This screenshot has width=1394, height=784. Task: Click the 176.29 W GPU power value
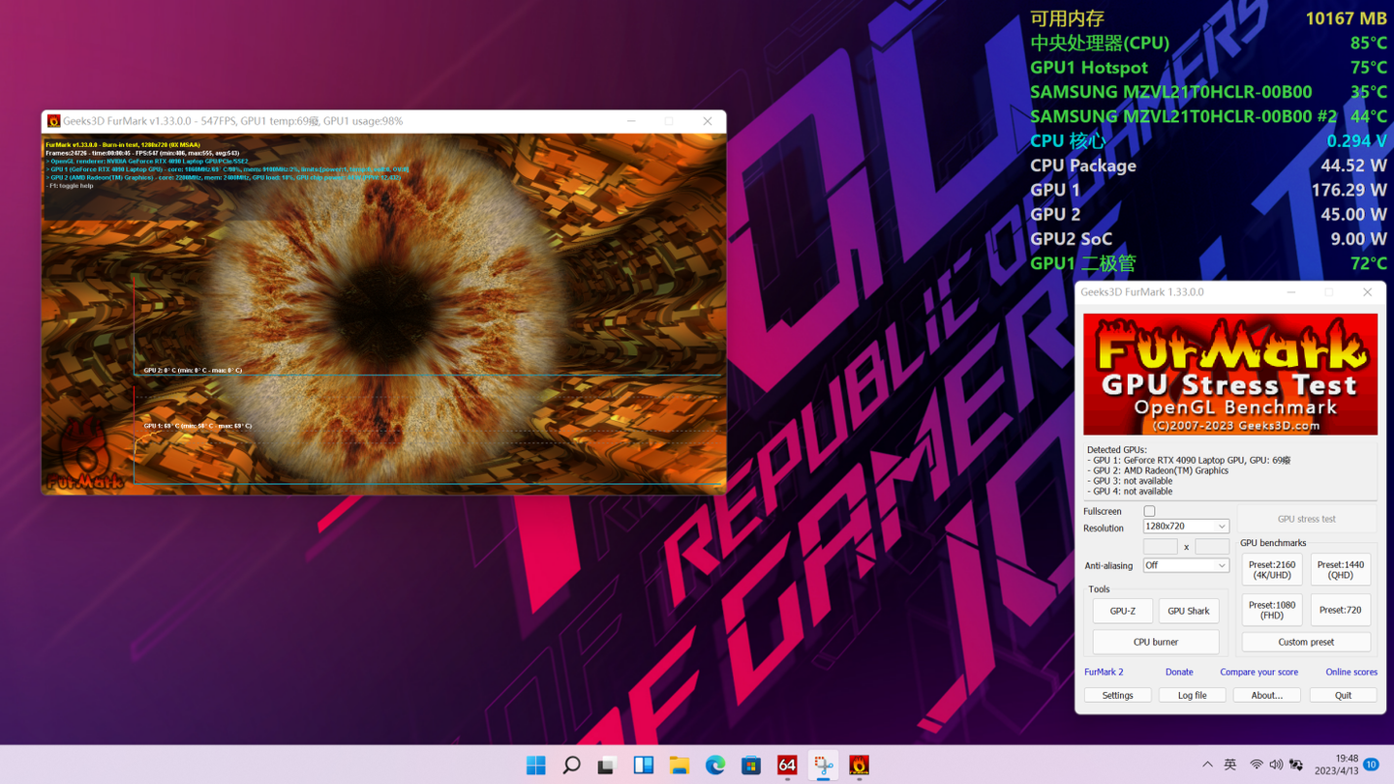(1349, 190)
